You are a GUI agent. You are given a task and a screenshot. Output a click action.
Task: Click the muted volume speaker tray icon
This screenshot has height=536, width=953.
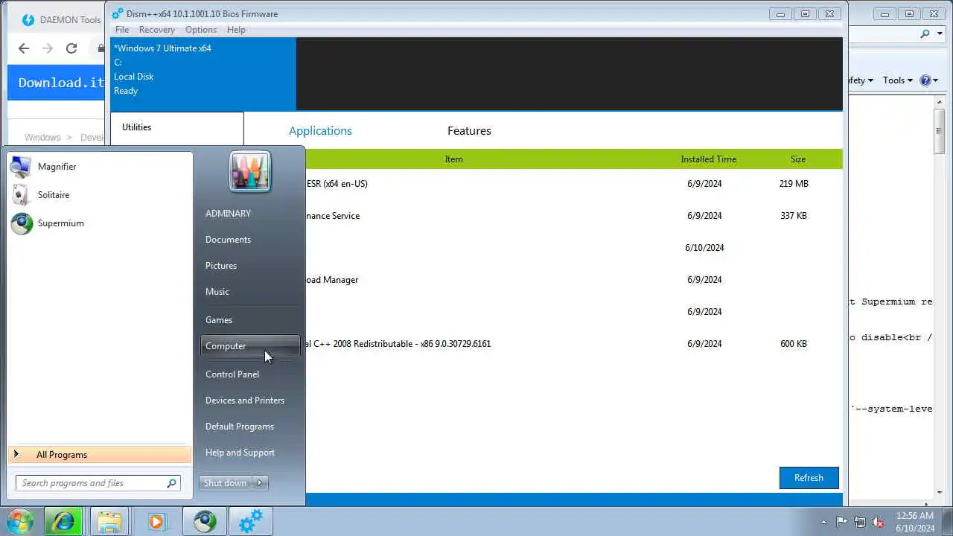tap(879, 522)
